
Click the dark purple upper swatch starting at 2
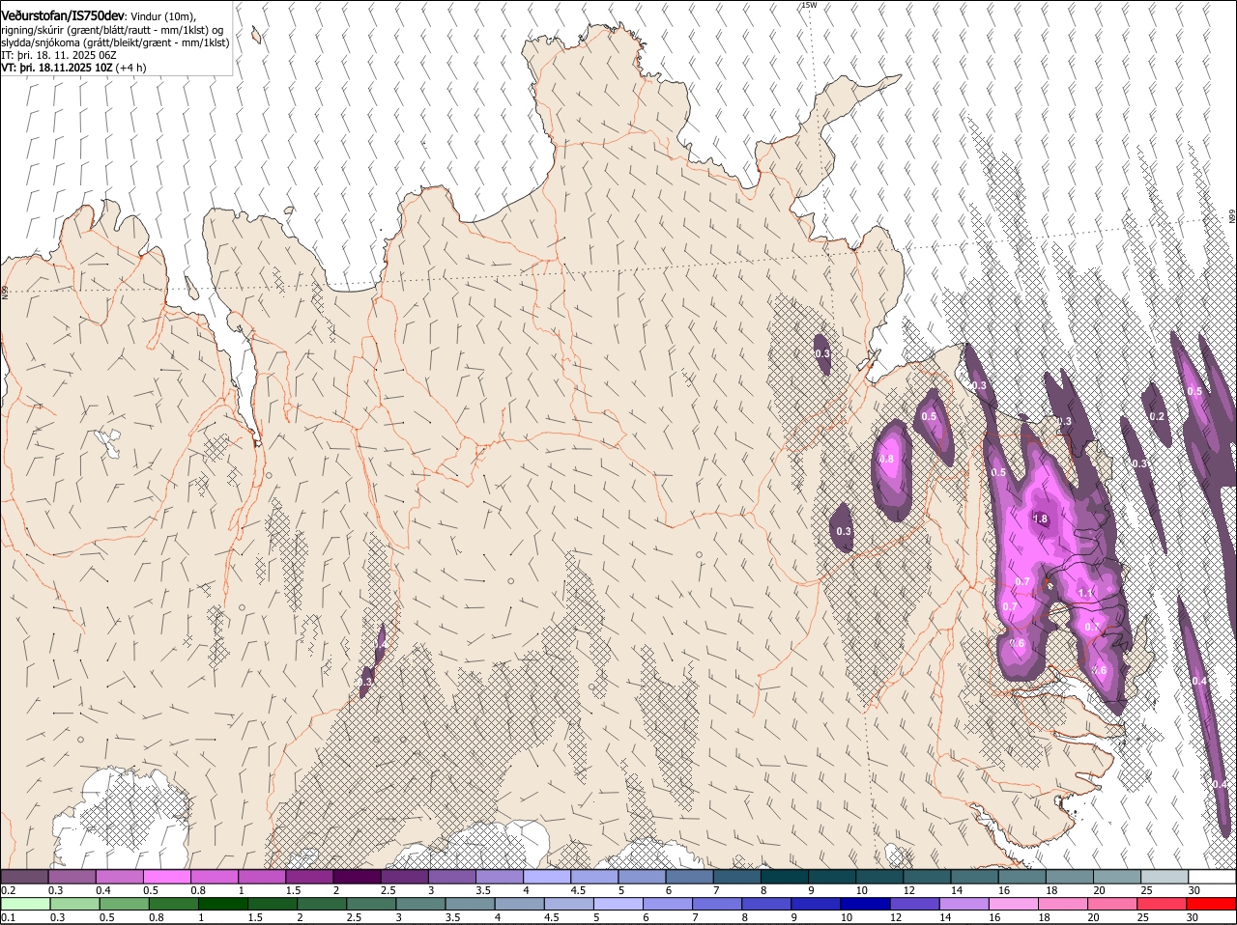357,877
